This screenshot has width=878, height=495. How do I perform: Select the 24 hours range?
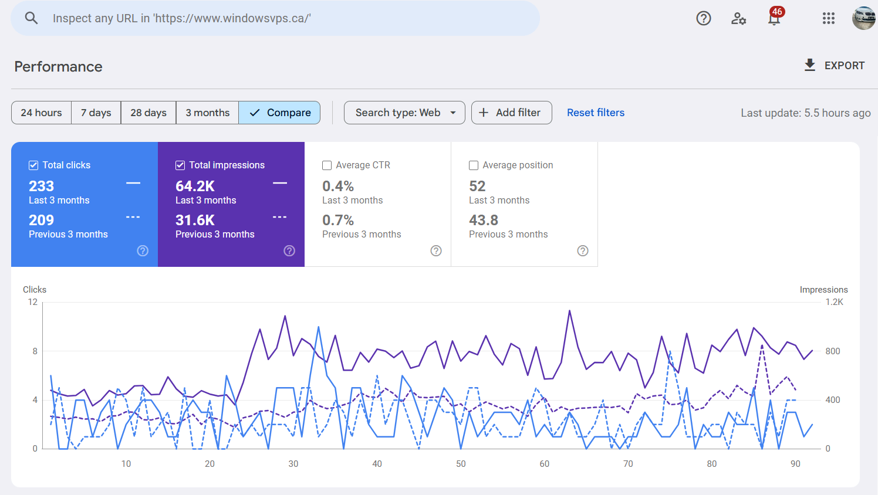41,113
